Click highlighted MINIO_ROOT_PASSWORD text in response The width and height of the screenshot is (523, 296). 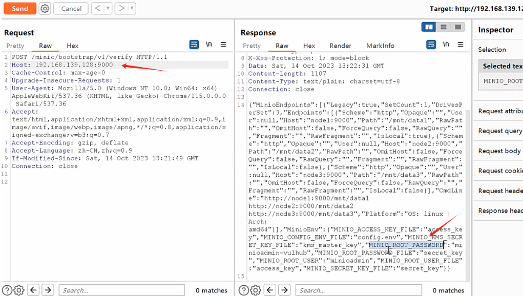pos(406,245)
